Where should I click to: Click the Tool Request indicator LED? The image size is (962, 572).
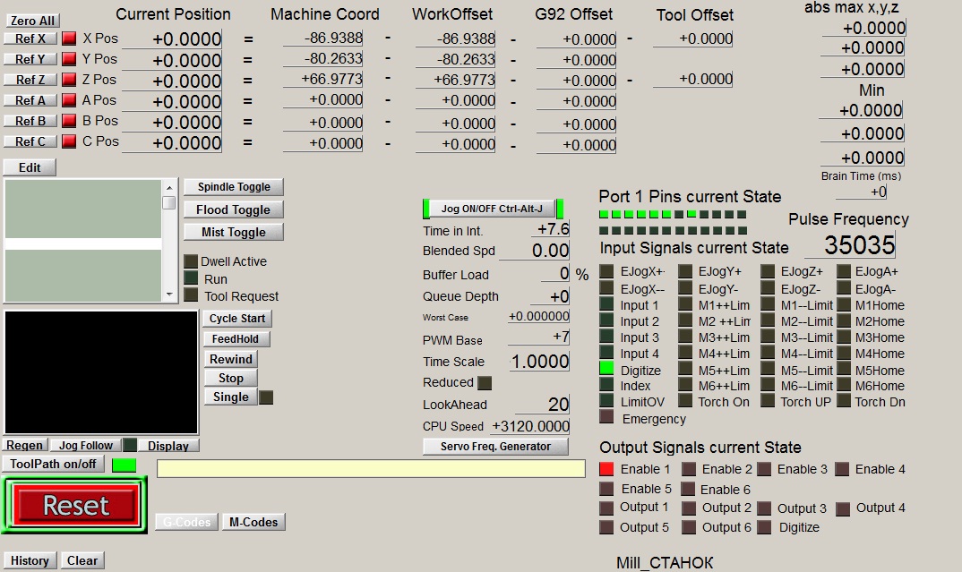click(191, 295)
